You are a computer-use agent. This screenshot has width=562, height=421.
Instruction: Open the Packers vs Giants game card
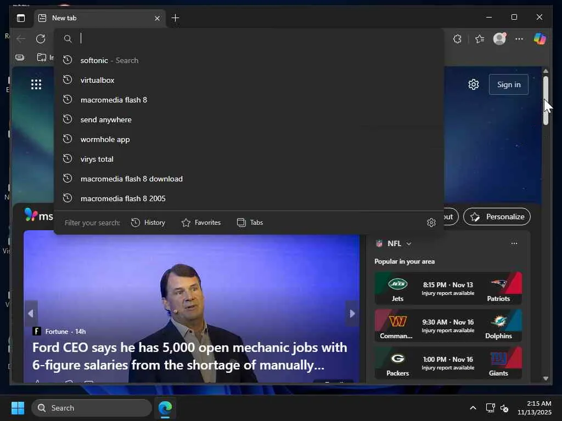pos(448,363)
